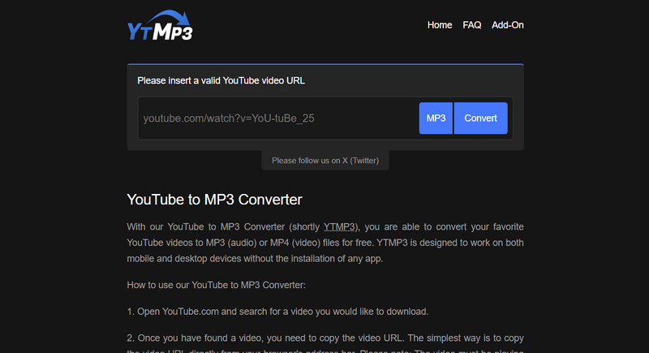Click the 'YouTube to MP3 Converter' heading
Image resolution: width=649 pixels, height=353 pixels.
(x=214, y=200)
